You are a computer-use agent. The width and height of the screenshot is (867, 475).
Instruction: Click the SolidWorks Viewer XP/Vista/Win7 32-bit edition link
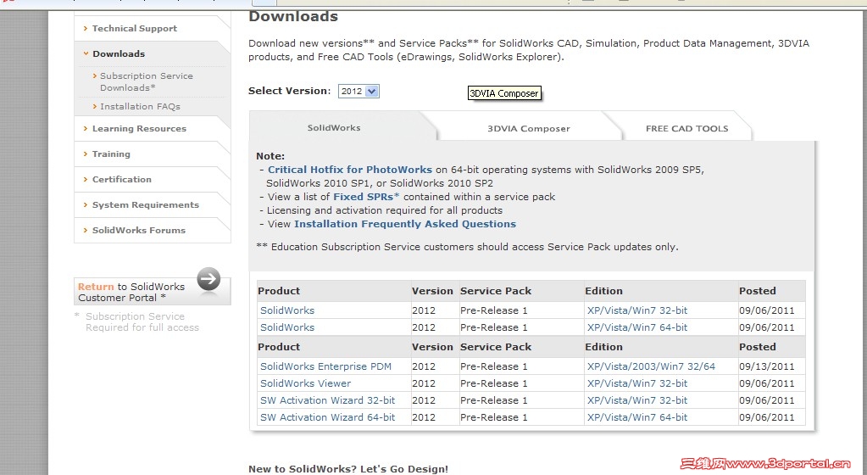pyautogui.click(x=637, y=383)
